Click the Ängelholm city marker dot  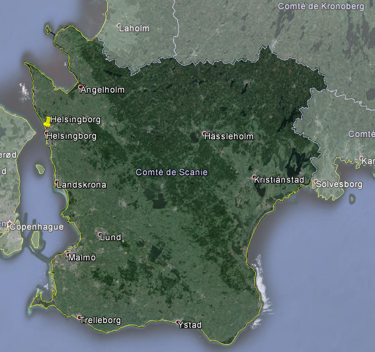pyautogui.click(x=80, y=87)
